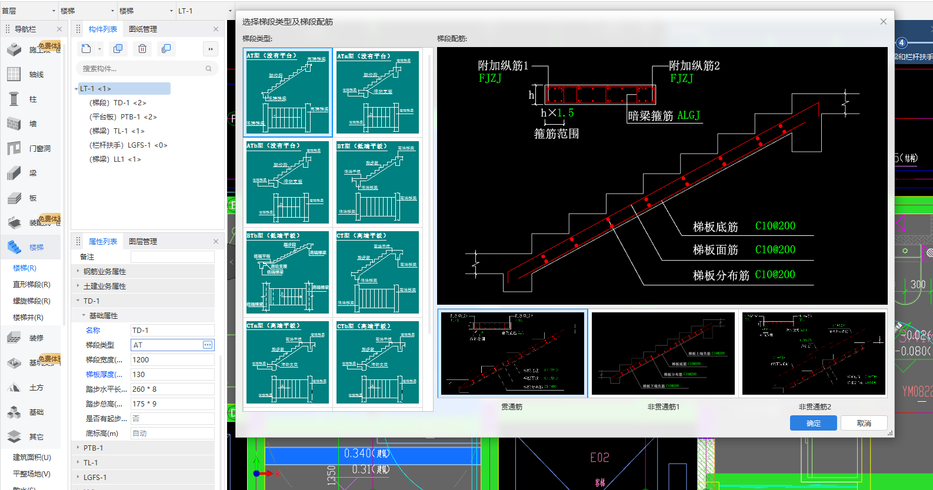The image size is (933, 490).
Task: Select the CTb型 stair type thumbnail
Action: 378,362
